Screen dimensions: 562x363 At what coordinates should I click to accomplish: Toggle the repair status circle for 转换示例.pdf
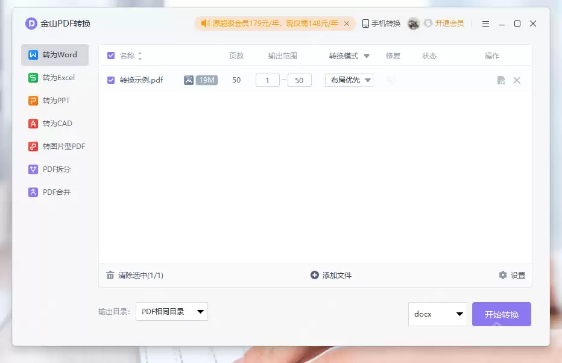tap(392, 80)
